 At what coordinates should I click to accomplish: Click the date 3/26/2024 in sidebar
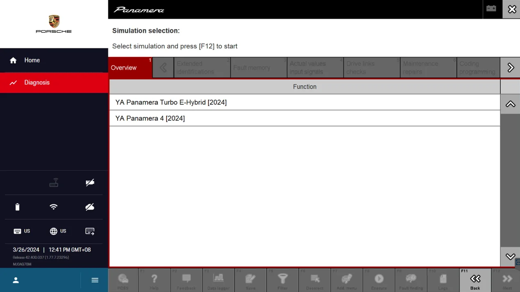[26, 250]
